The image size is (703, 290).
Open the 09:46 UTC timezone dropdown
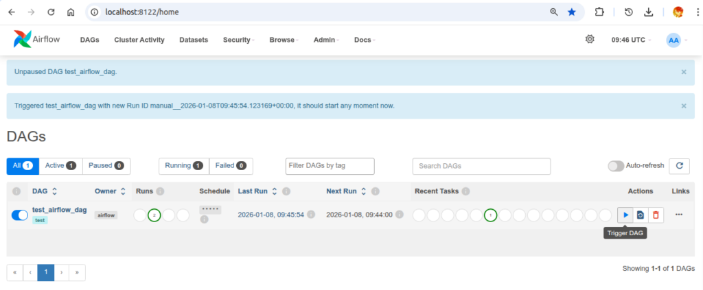click(x=630, y=40)
